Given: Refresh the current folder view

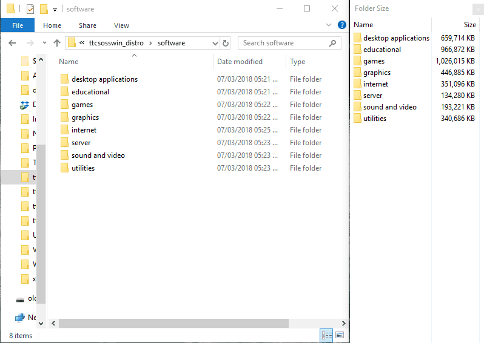Looking at the screenshot, I should coord(226,43).
